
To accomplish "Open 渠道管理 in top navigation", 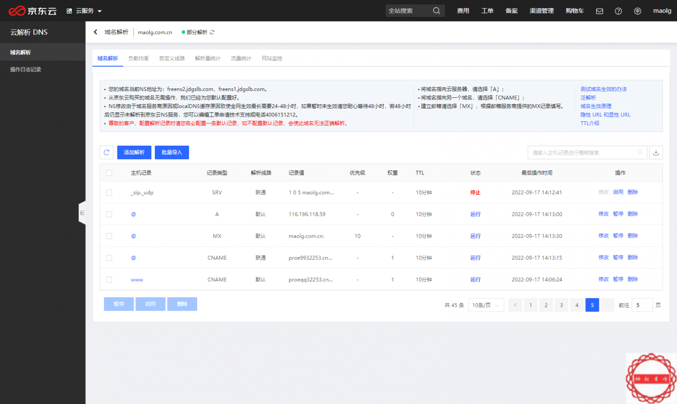I will (542, 11).
